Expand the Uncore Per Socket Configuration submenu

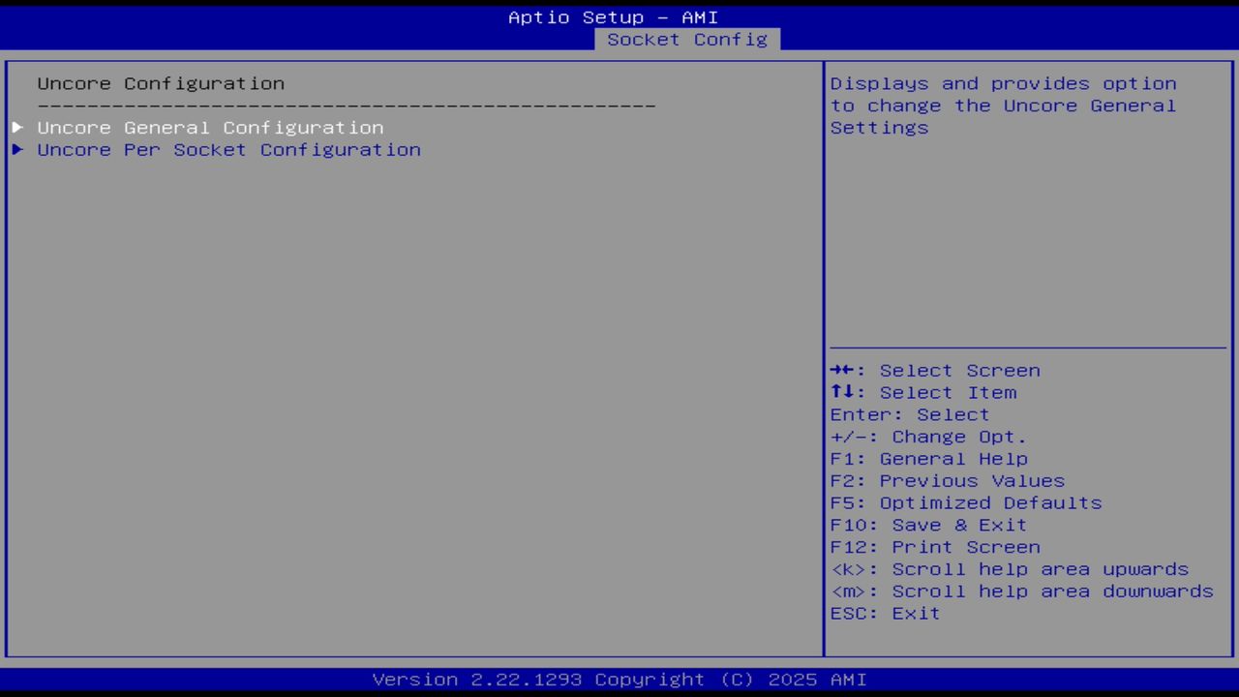click(x=228, y=149)
